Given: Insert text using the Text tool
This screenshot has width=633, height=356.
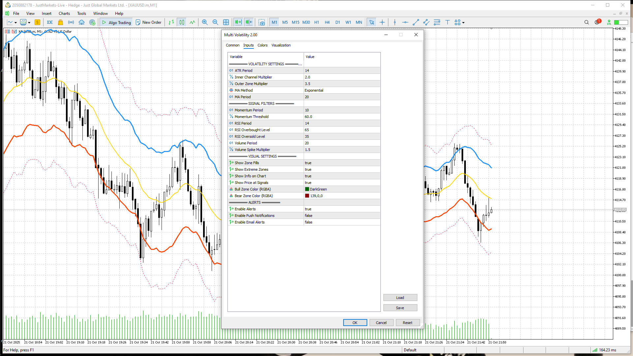Looking at the screenshot, I should pyautogui.click(x=447, y=22).
